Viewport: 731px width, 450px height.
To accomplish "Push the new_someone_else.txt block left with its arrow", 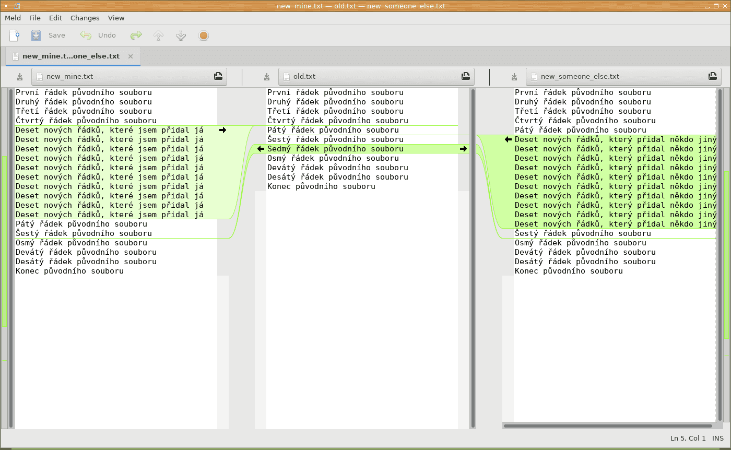I will coord(508,139).
